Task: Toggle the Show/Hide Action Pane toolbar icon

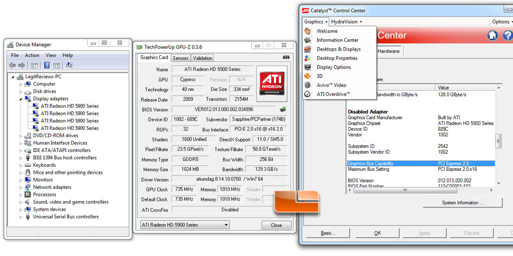Action: (x=56, y=65)
